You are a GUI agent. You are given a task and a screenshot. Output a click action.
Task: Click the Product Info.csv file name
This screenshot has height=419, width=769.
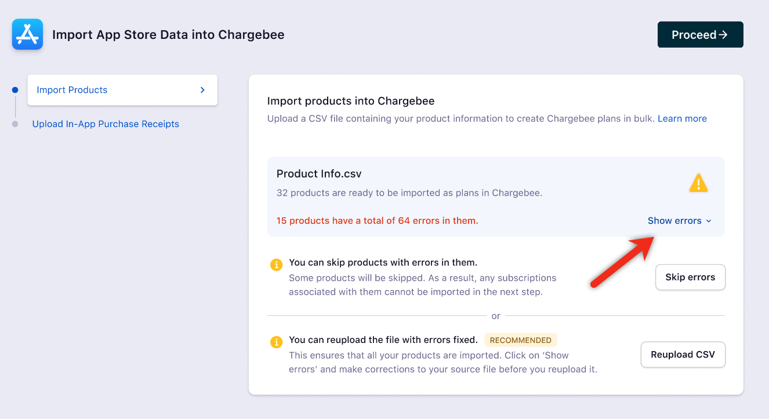click(x=320, y=174)
